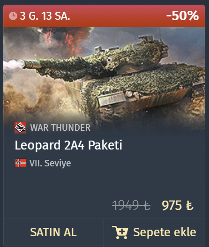Click the German flag icon
This screenshot has height=247, width=209.
tap(21, 163)
